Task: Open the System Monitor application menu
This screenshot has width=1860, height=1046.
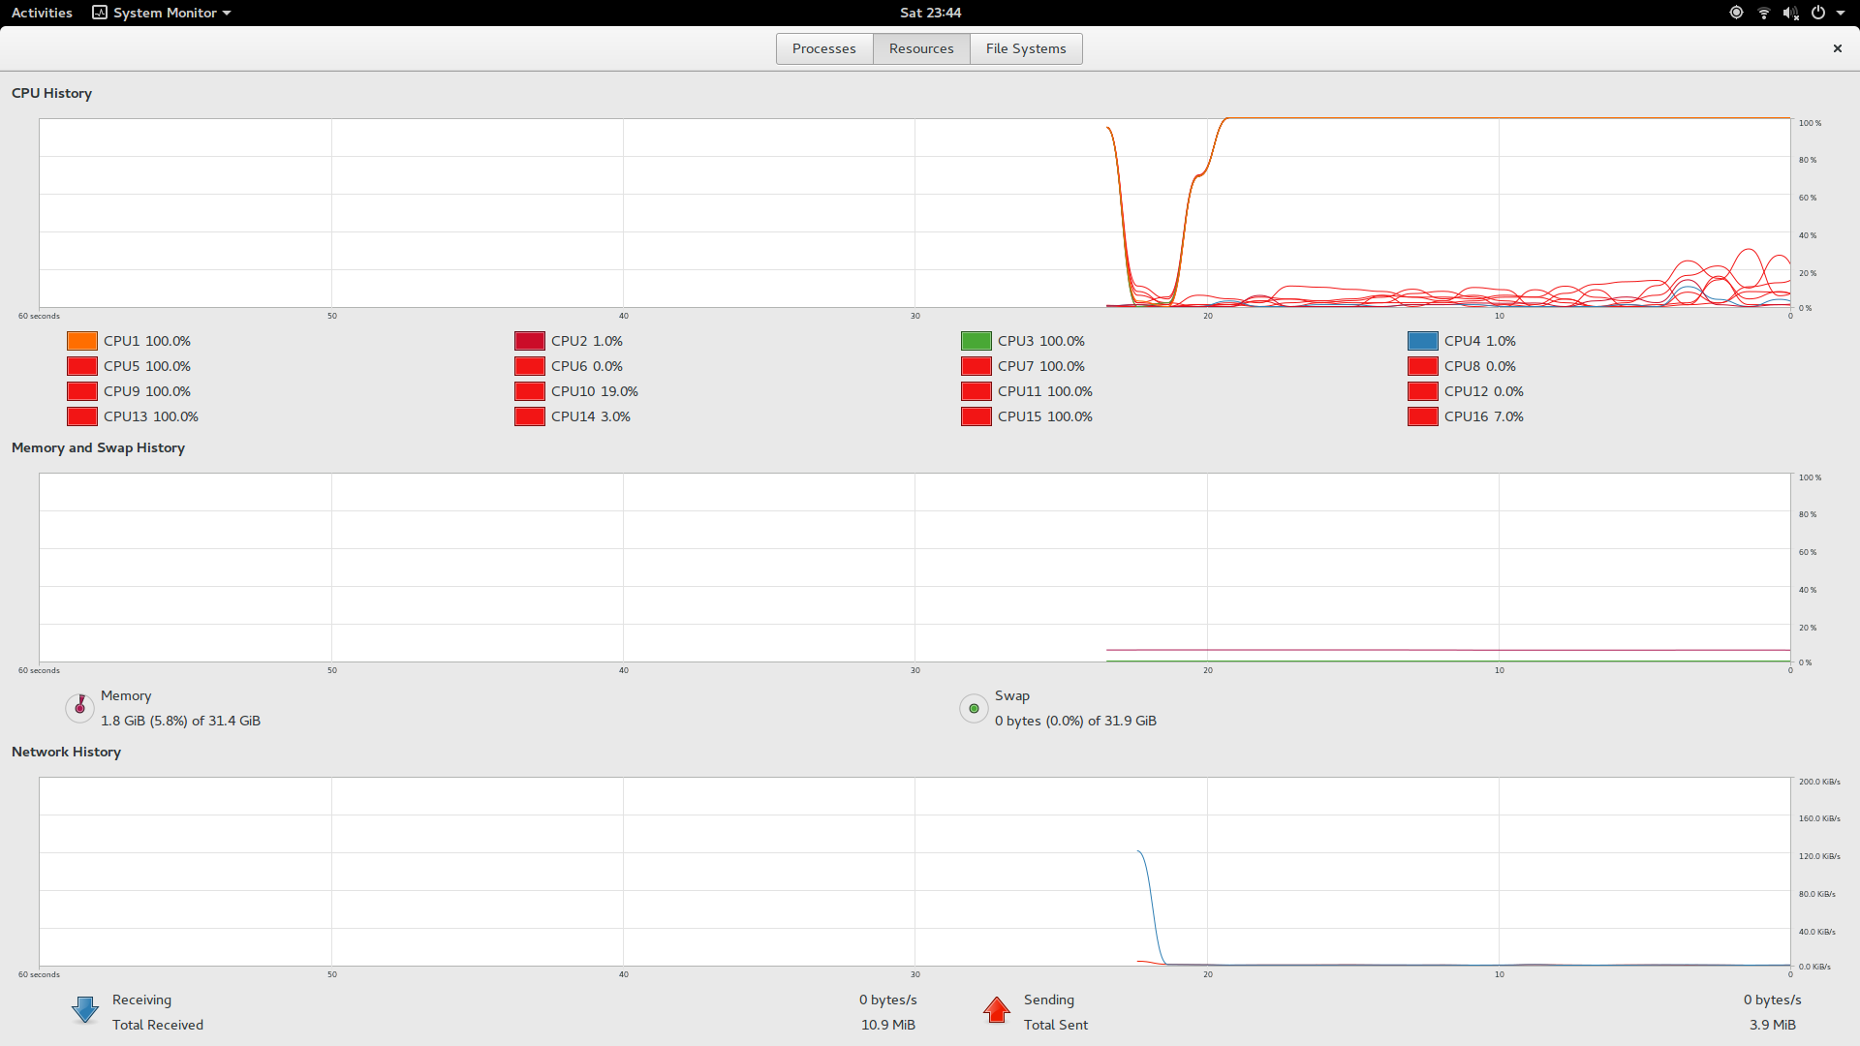Action: point(161,13)
